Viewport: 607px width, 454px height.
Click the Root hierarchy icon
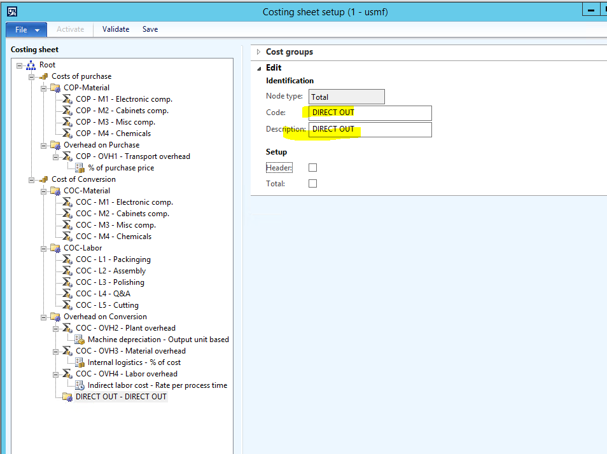coord(31,65)
